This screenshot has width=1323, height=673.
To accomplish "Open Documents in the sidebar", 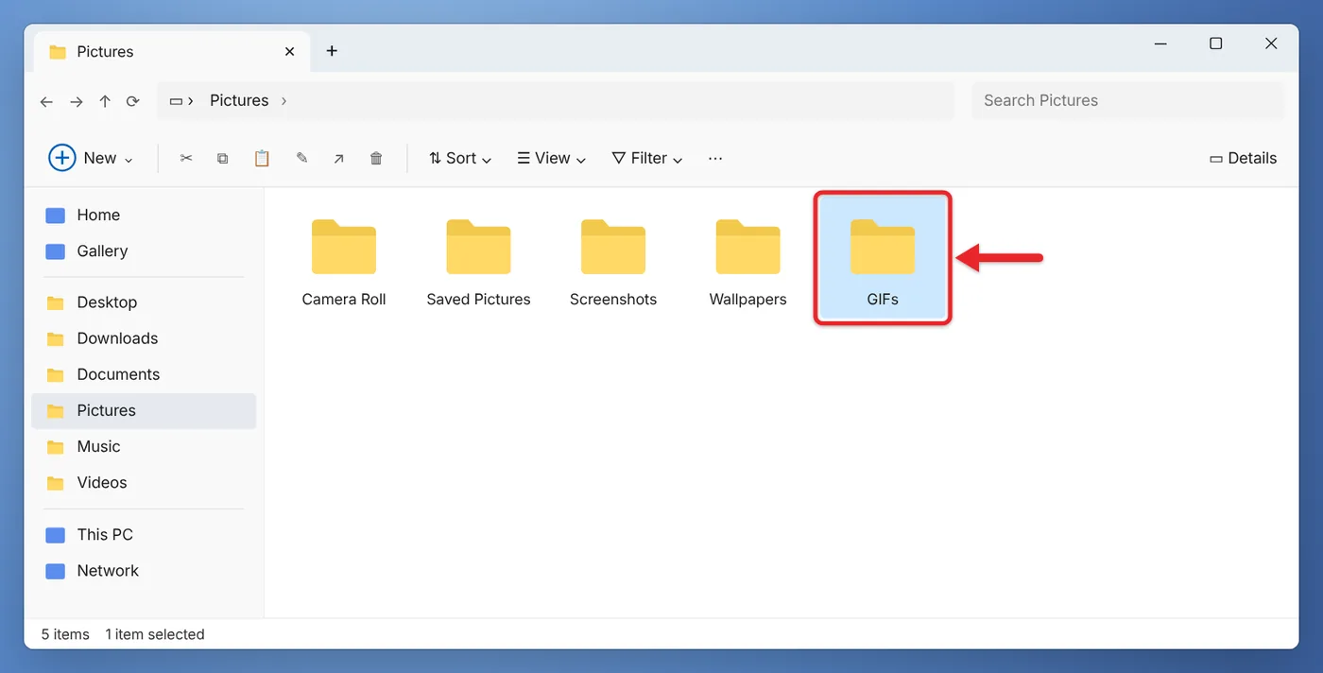I will [144, 374].
